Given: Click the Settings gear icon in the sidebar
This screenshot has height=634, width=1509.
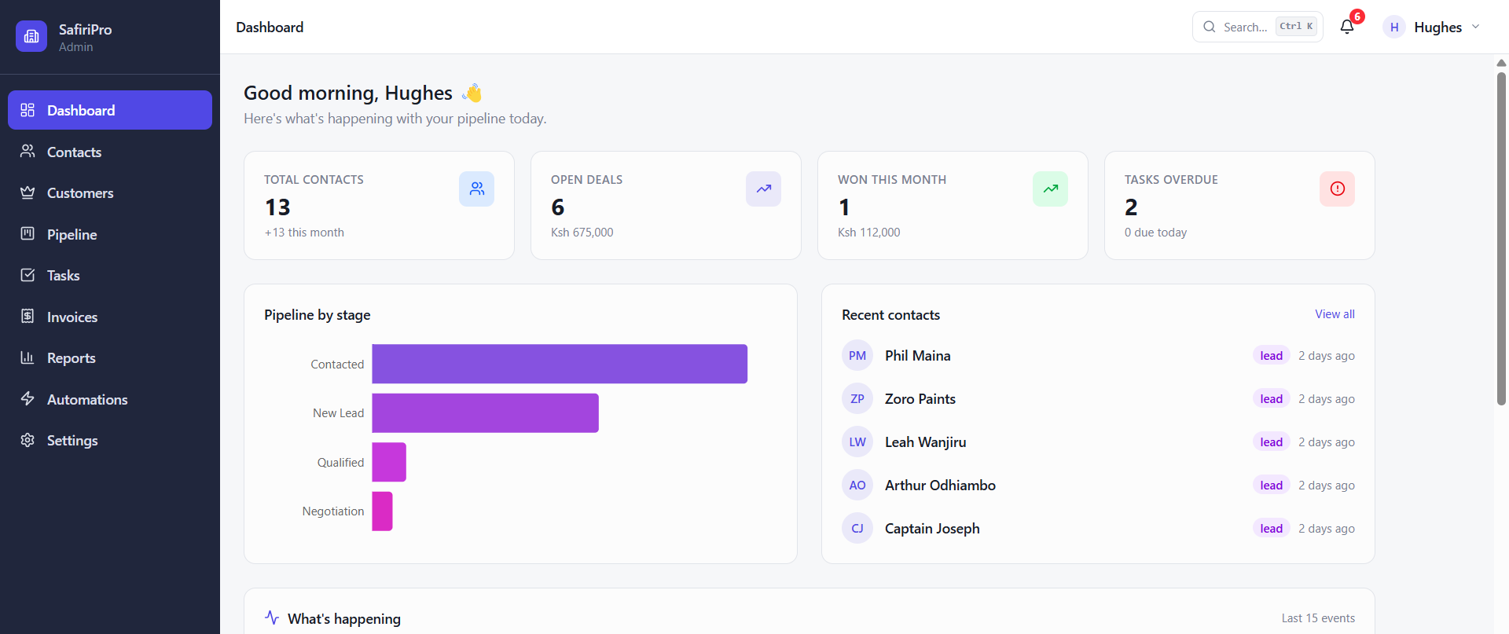Looking at the screenshot, I should coord(28,440).
